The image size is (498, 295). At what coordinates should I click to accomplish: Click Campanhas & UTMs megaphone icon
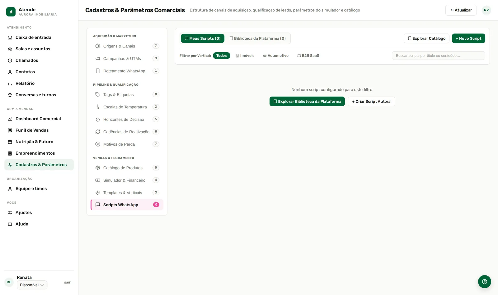click(98, 58)
